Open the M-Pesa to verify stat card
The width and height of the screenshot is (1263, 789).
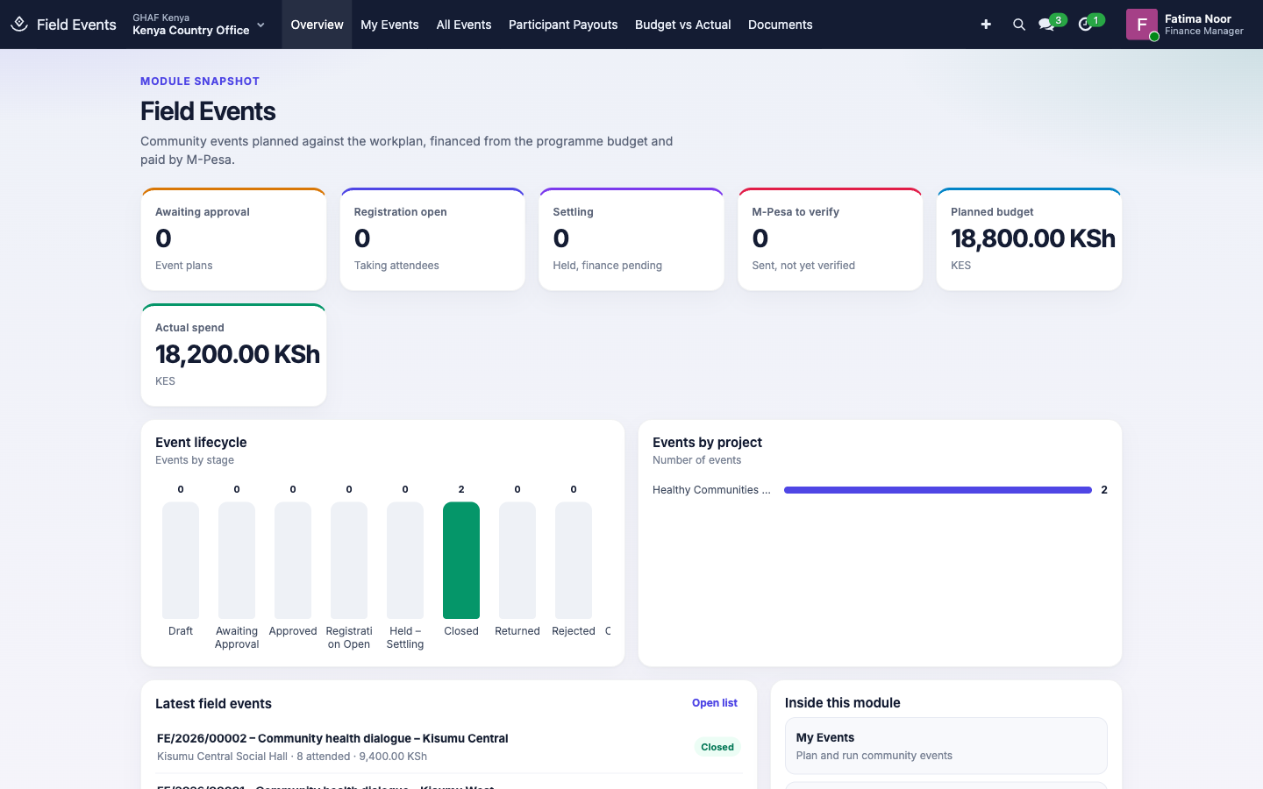831,238
